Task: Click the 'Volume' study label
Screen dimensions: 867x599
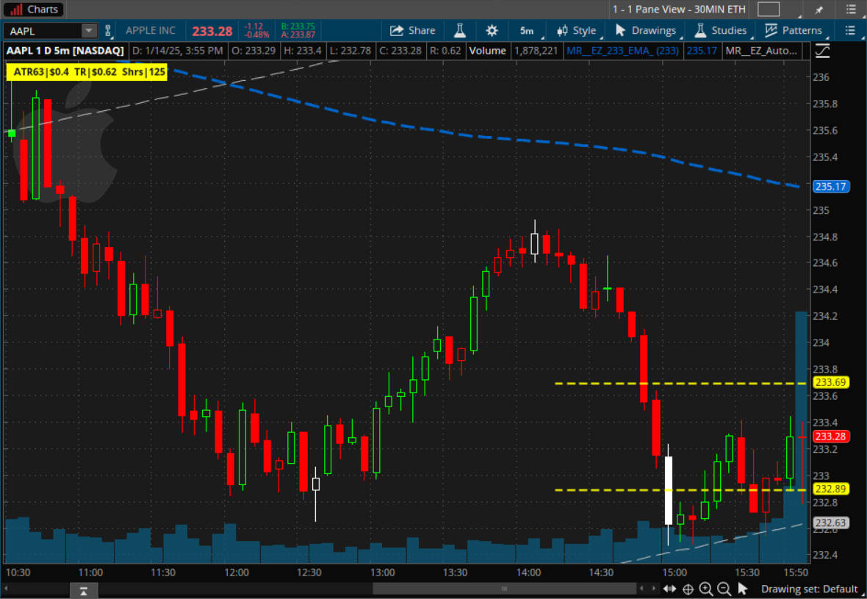Action: click(x=487, y=51)
